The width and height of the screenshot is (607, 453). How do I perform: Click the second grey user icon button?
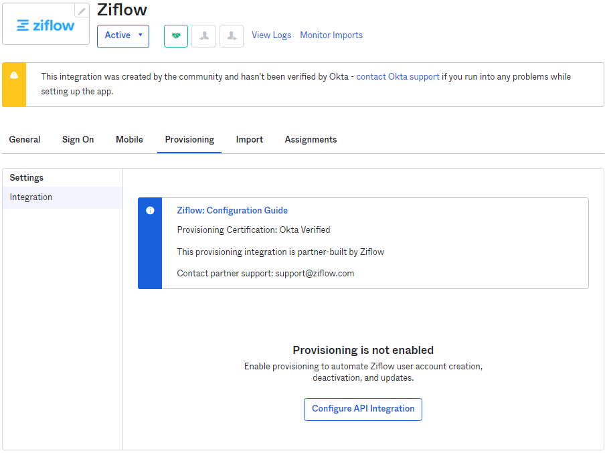tap(232, 36)
